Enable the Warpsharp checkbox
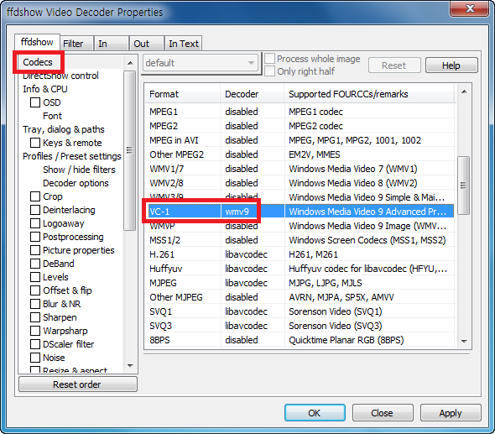 (x=35, y=331)
